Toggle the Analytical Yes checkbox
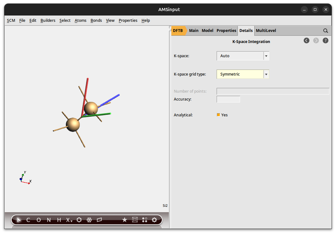 (x=218, y=115)
